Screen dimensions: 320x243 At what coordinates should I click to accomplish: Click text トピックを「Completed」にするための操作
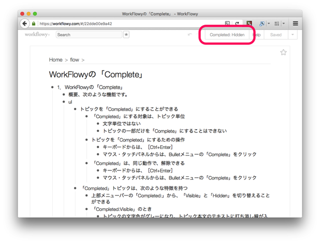tap(138, 140)
